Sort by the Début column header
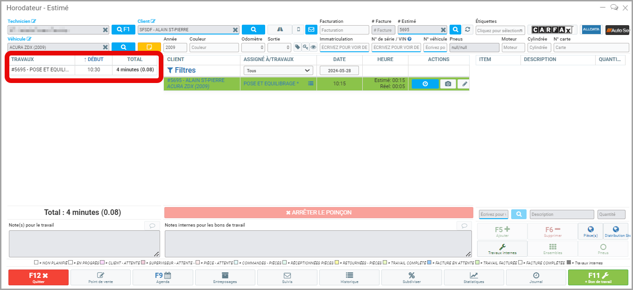The height and width of the screenshot is (290, 633). (93, 60)
